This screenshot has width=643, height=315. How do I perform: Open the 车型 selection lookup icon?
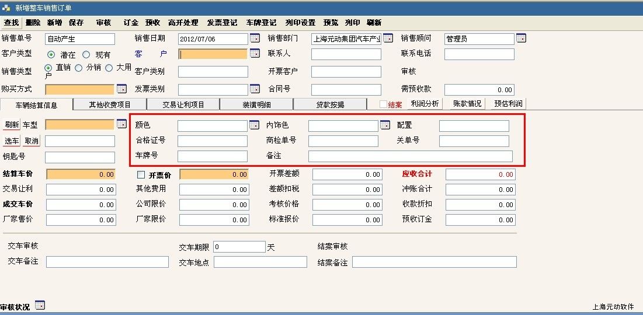[121, 124]
